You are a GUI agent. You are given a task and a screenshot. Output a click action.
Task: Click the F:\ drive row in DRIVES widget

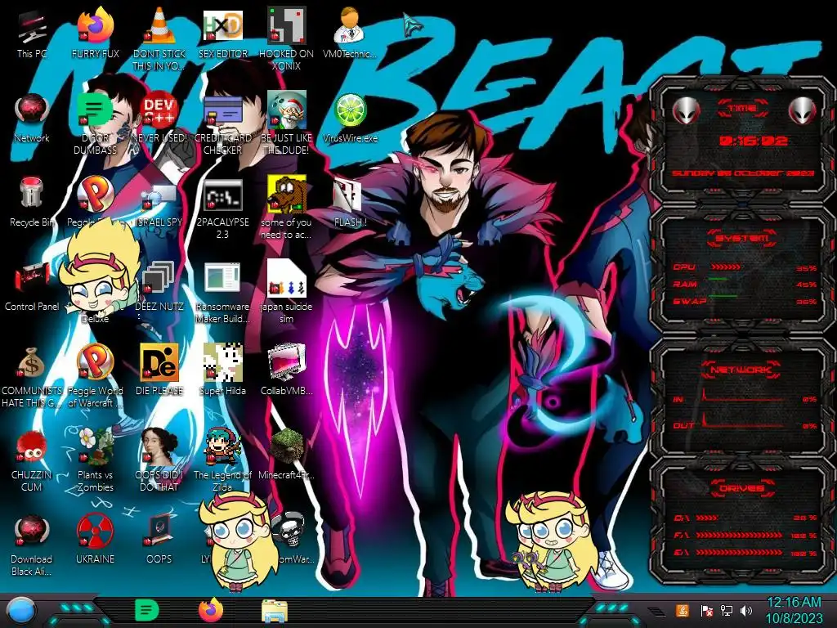pyautogui.click(x=745, y=535)
